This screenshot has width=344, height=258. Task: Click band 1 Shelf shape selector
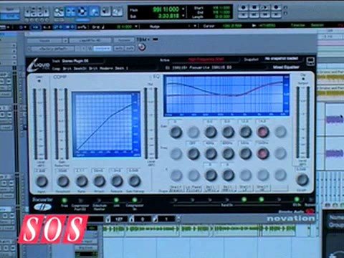[176, 188]
